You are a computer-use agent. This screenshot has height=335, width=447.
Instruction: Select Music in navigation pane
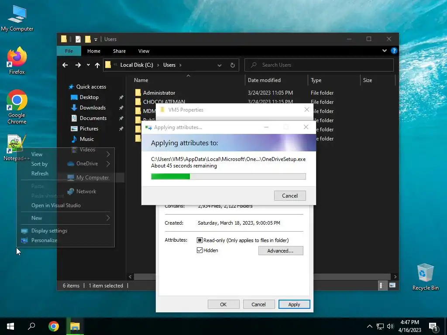[x=87, y=139]
